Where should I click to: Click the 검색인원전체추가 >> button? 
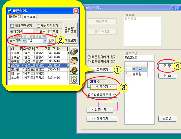click(x=102, y=94)
